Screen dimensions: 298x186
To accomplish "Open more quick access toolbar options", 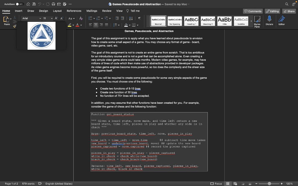I will point(70,4).
